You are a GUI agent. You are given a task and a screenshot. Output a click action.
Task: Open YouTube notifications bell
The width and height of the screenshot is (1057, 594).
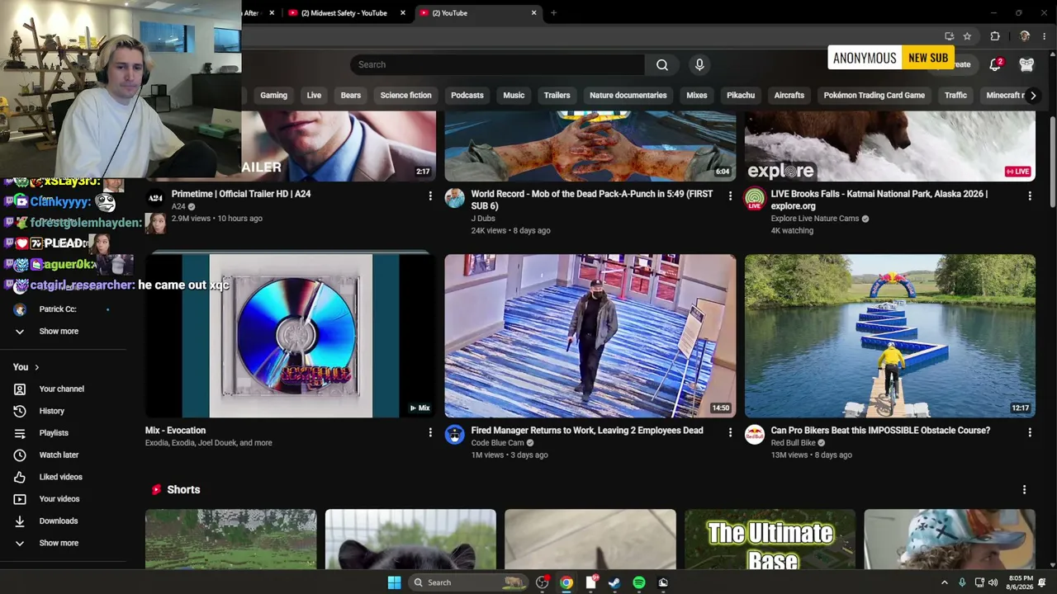pos(995,64)
